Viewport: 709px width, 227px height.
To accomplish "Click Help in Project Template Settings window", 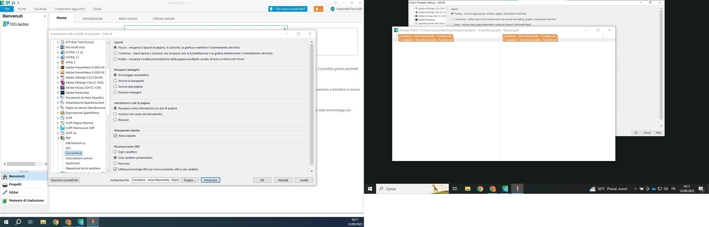I will [658, 133].
